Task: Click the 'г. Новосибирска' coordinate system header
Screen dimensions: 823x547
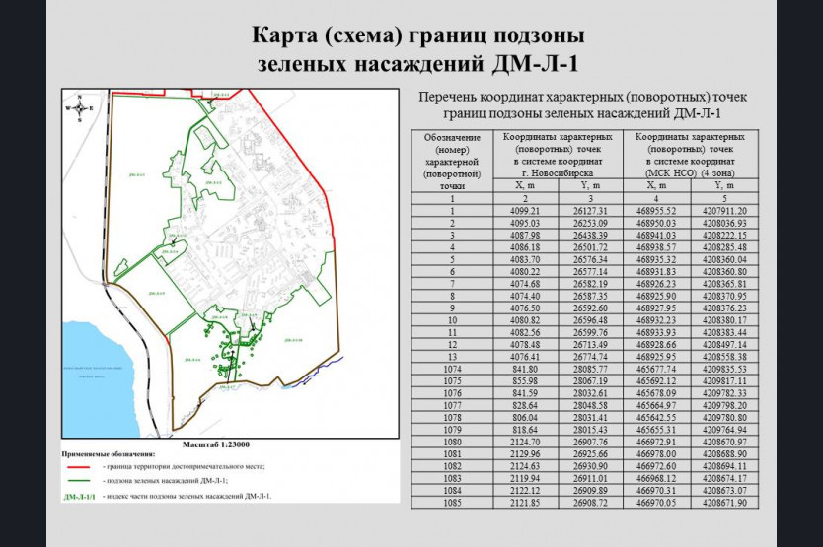Action: pyautogui.click(x=558, y=173)
